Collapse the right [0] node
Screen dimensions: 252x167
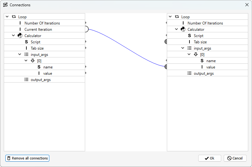coord(189,54)
